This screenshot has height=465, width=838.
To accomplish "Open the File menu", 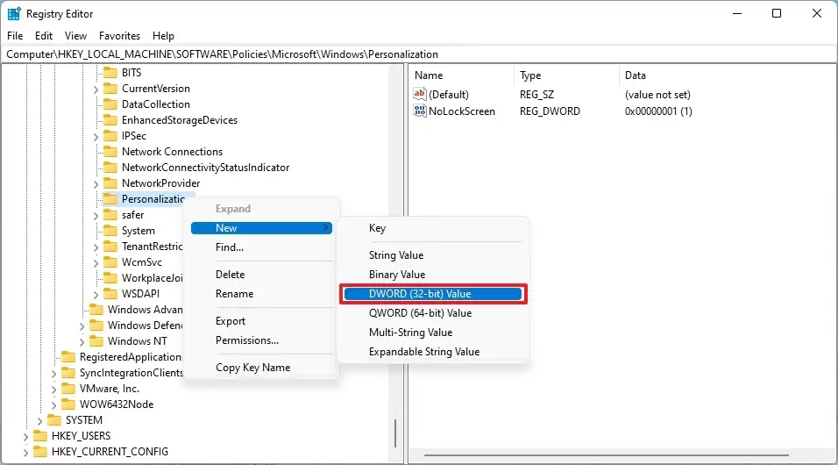I will (15, 36).
